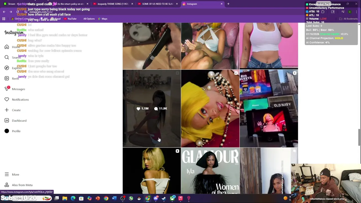Open the white tank top post
Viewport: 361px width, 203px height.
[269, 46]
